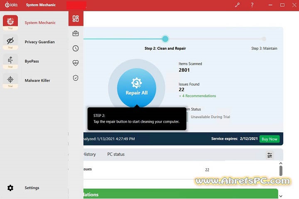Image resolution: width=299 pixels, height=199 pixels.
Task: Open the clock history icon
Action: point(76,48)
